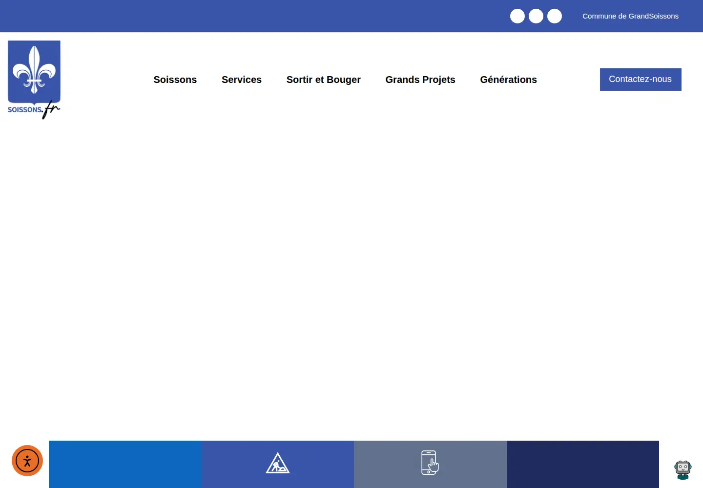703x488 pixels.
Task: Select the dark navy tile at the bottom
Action: click(x=583, y=464)
